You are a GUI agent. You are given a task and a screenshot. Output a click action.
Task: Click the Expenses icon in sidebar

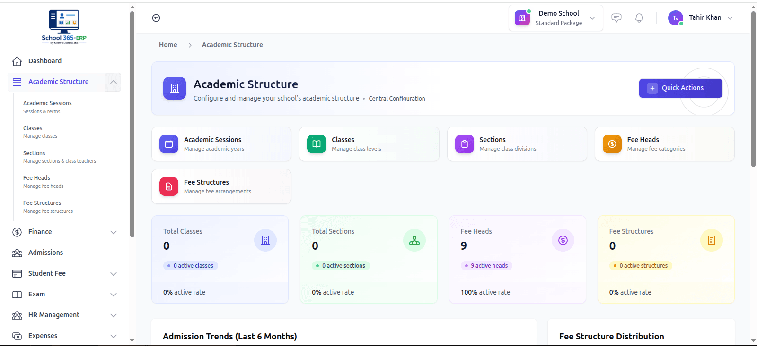point(17,336)
